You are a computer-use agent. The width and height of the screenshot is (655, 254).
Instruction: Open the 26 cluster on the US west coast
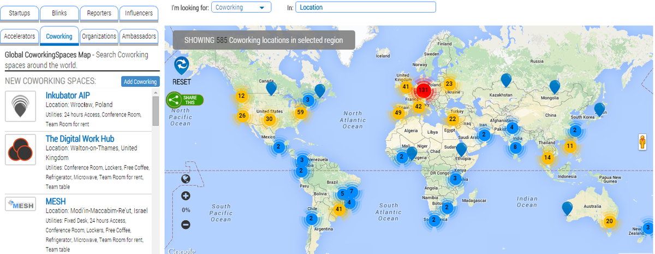pos(242,116)
